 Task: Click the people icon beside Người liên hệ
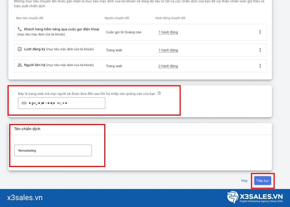[20, 65]
